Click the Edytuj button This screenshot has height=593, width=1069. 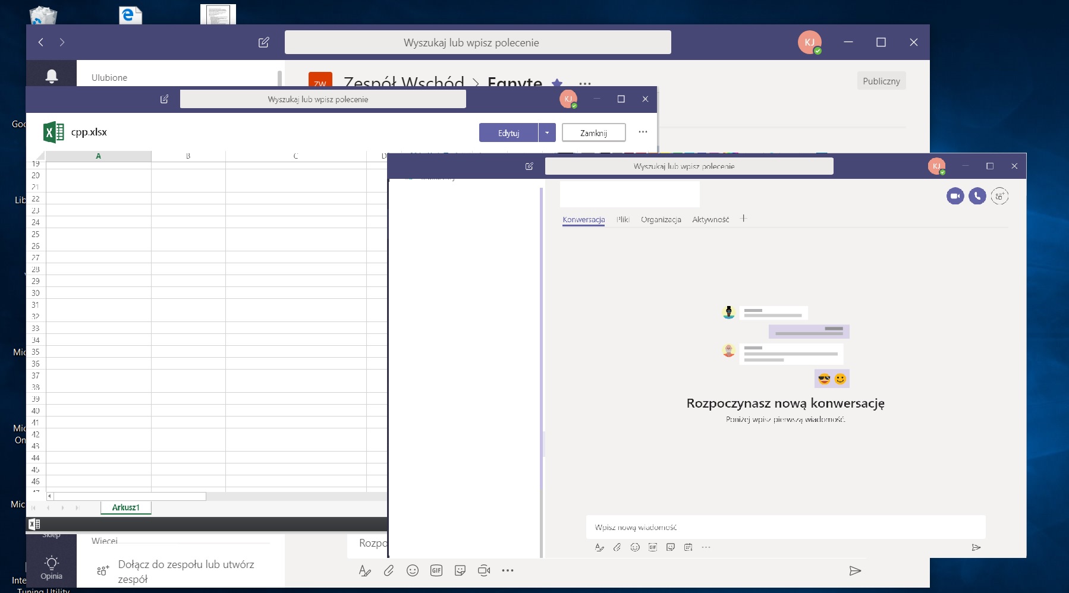pos(508,133)
